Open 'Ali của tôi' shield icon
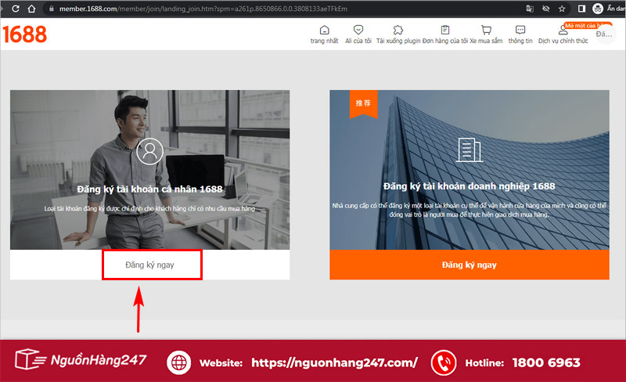Image resolution: width=626 pixels, height=382 pixels. [x=358, y=31]
